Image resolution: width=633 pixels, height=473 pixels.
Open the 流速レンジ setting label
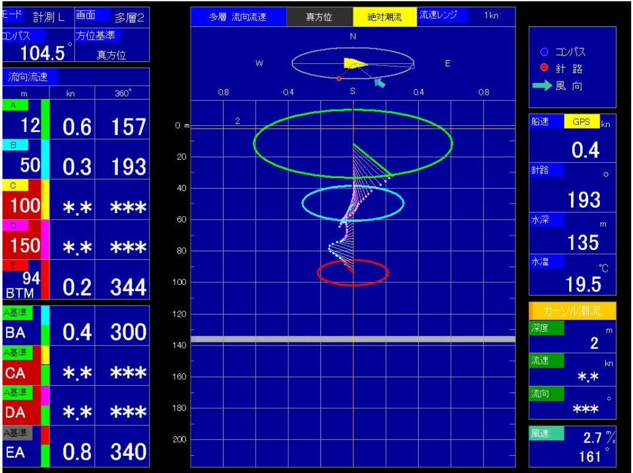(442, 15)
